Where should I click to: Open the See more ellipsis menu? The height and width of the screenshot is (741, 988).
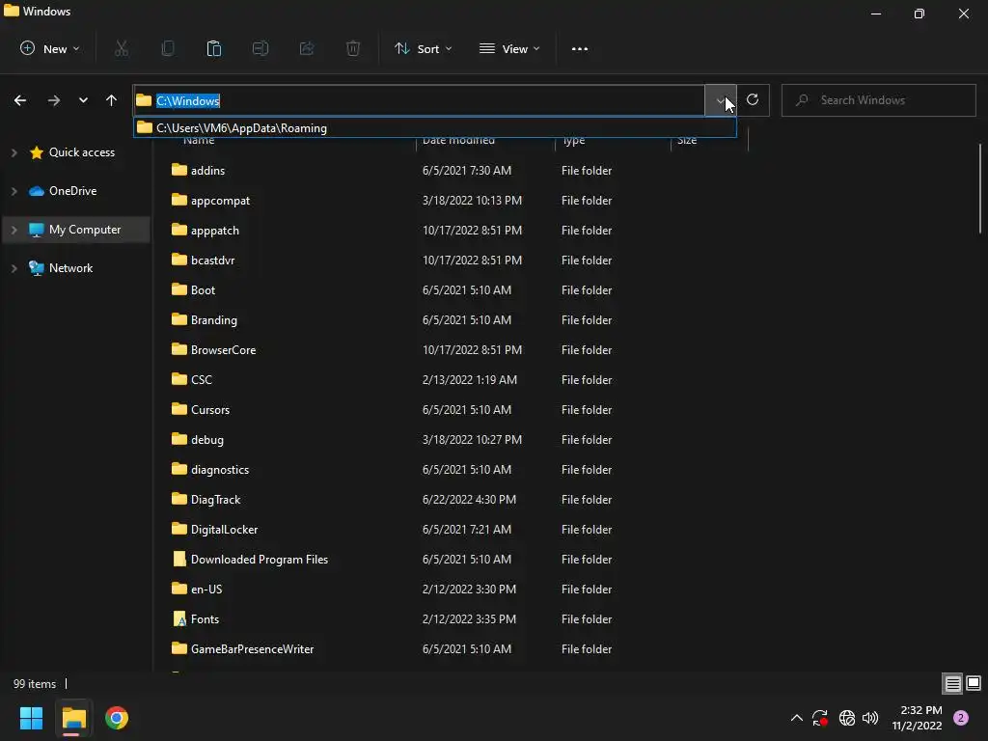[580, 48]
